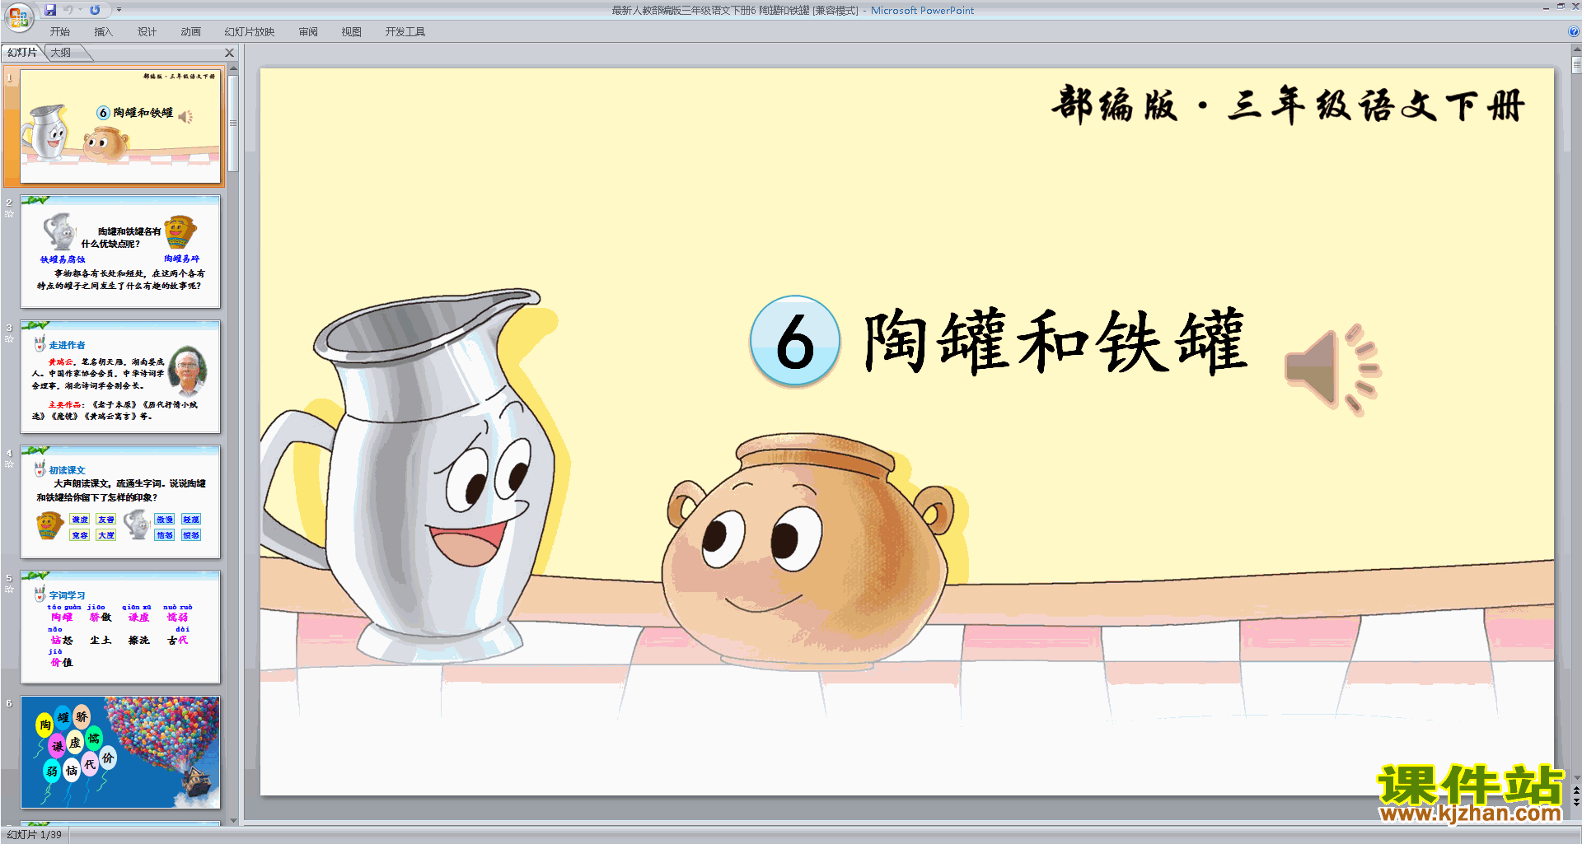Open the Undo history dropdown arrow
Viewport: 1582px width, 844px height.
click(80, 10)
